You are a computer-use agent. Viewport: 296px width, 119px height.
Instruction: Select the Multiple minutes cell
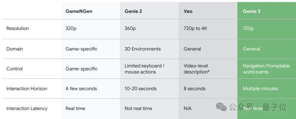click(260, 89)
